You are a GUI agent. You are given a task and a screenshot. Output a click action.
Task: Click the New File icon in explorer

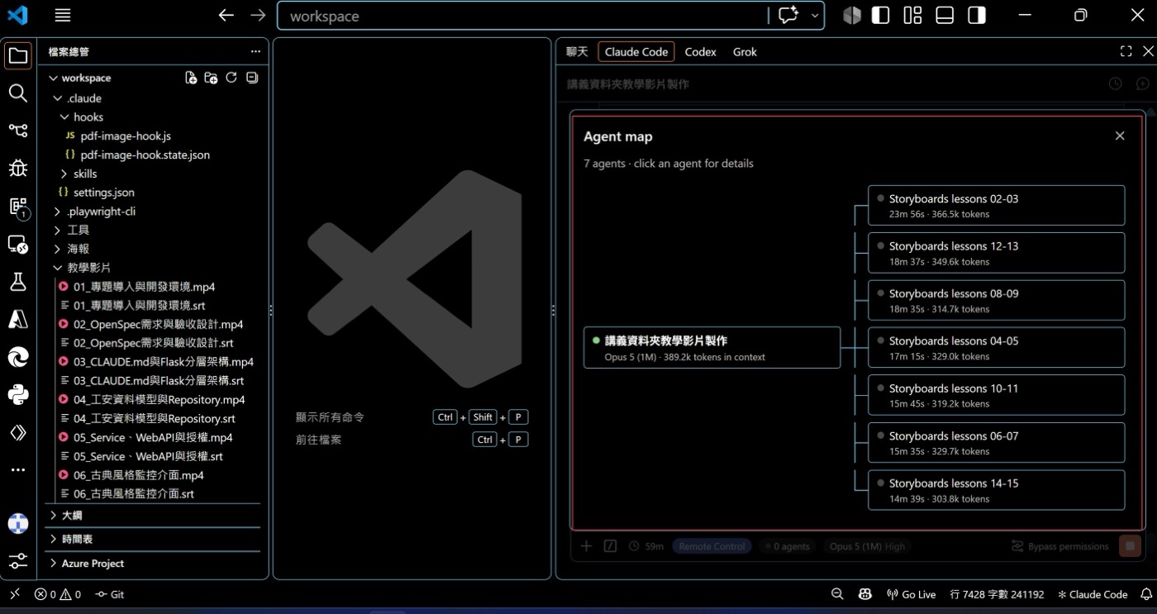tap(191, 78)
